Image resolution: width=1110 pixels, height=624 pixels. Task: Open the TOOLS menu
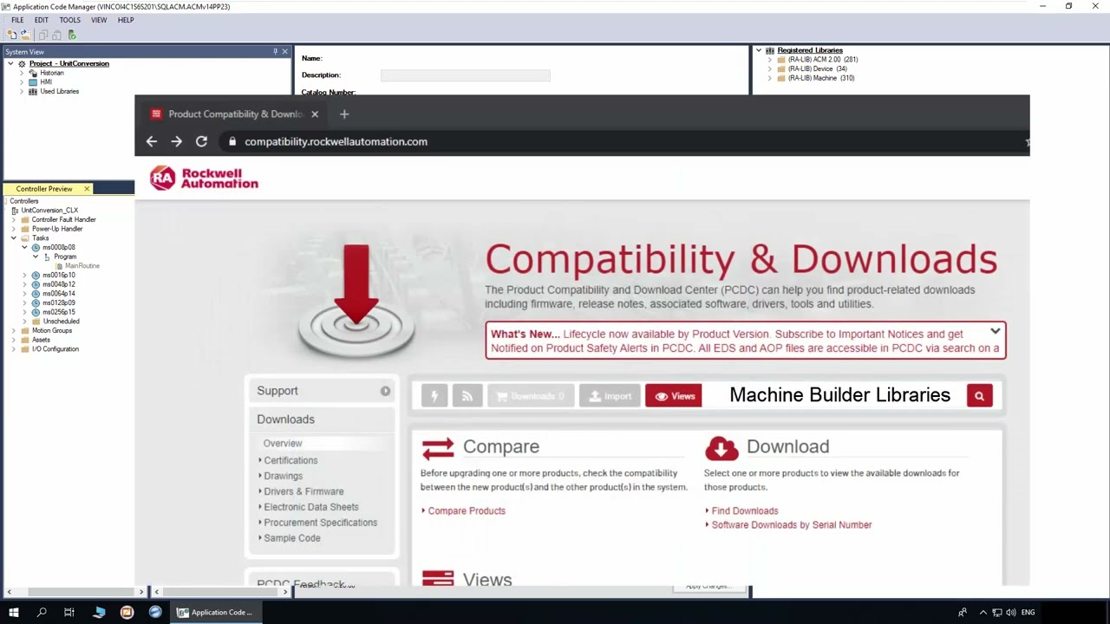pyautogui.click(x=70, y=20)
